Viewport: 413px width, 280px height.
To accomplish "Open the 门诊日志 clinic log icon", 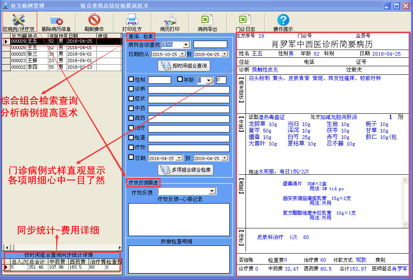I will (245, 20).
